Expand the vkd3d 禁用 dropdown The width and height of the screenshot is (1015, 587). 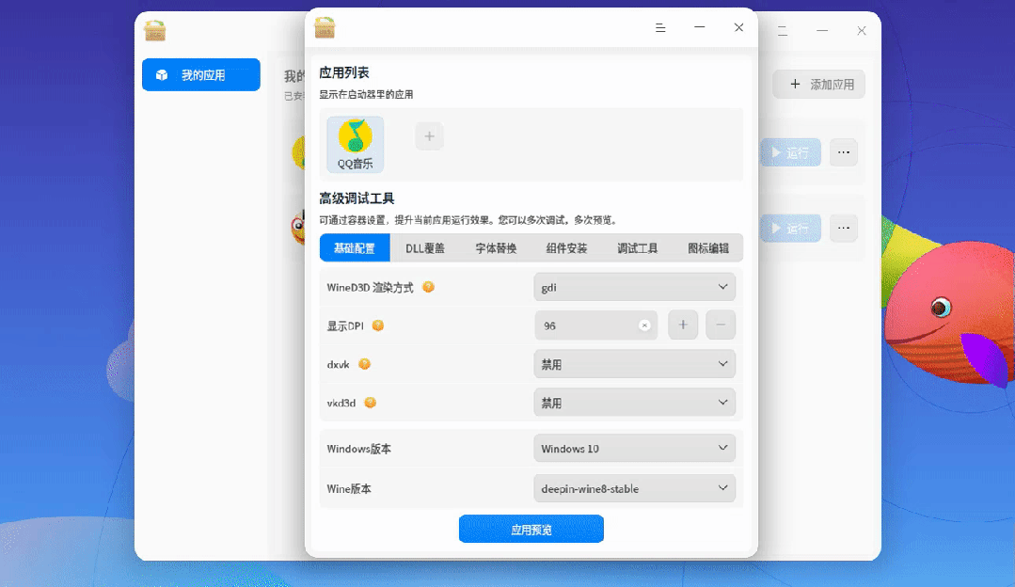click(x=634, y=403)
